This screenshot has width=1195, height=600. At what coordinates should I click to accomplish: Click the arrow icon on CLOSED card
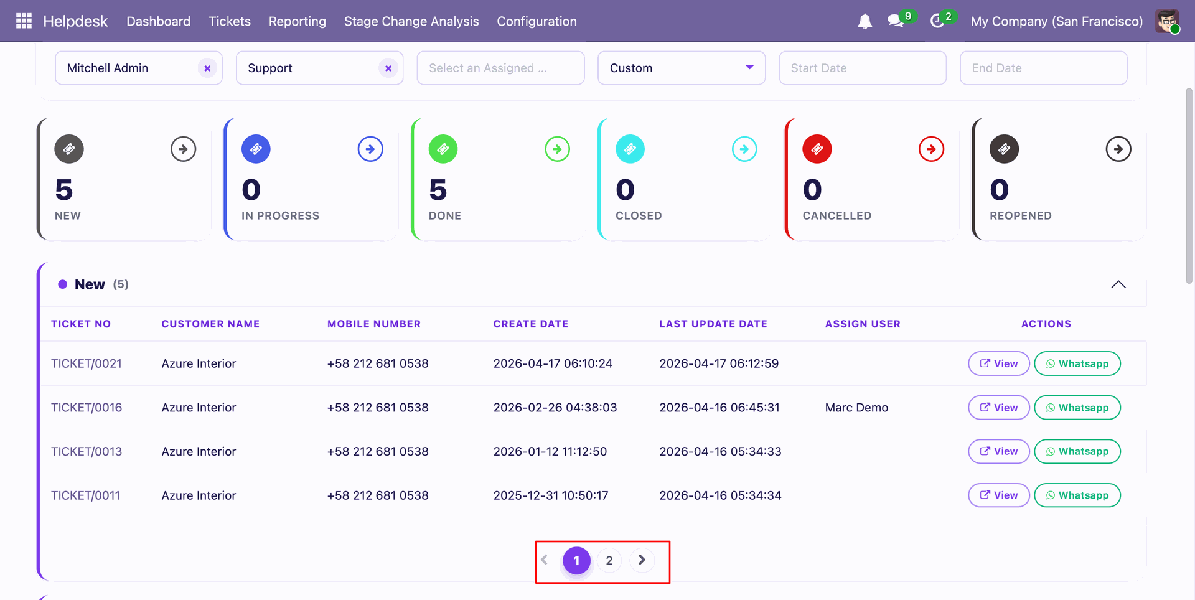point(744,149)
